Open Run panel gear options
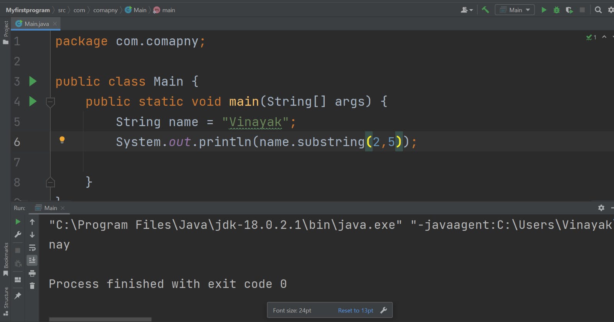 point(601,208)
